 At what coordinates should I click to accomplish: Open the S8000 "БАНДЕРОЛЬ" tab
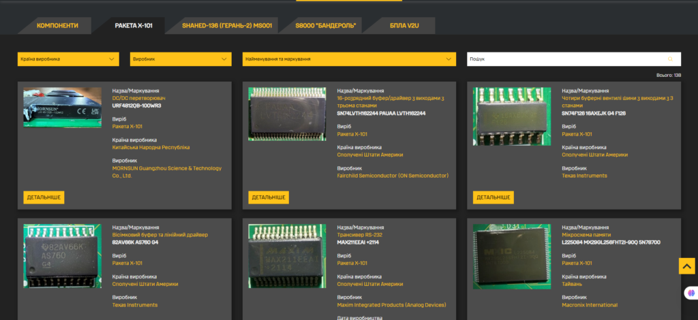tap(326, 26)
